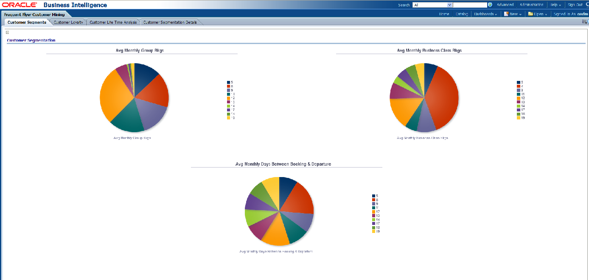Expand the Help menu
This screenshot has height=280, width=589.
click(x=556, y=5)
